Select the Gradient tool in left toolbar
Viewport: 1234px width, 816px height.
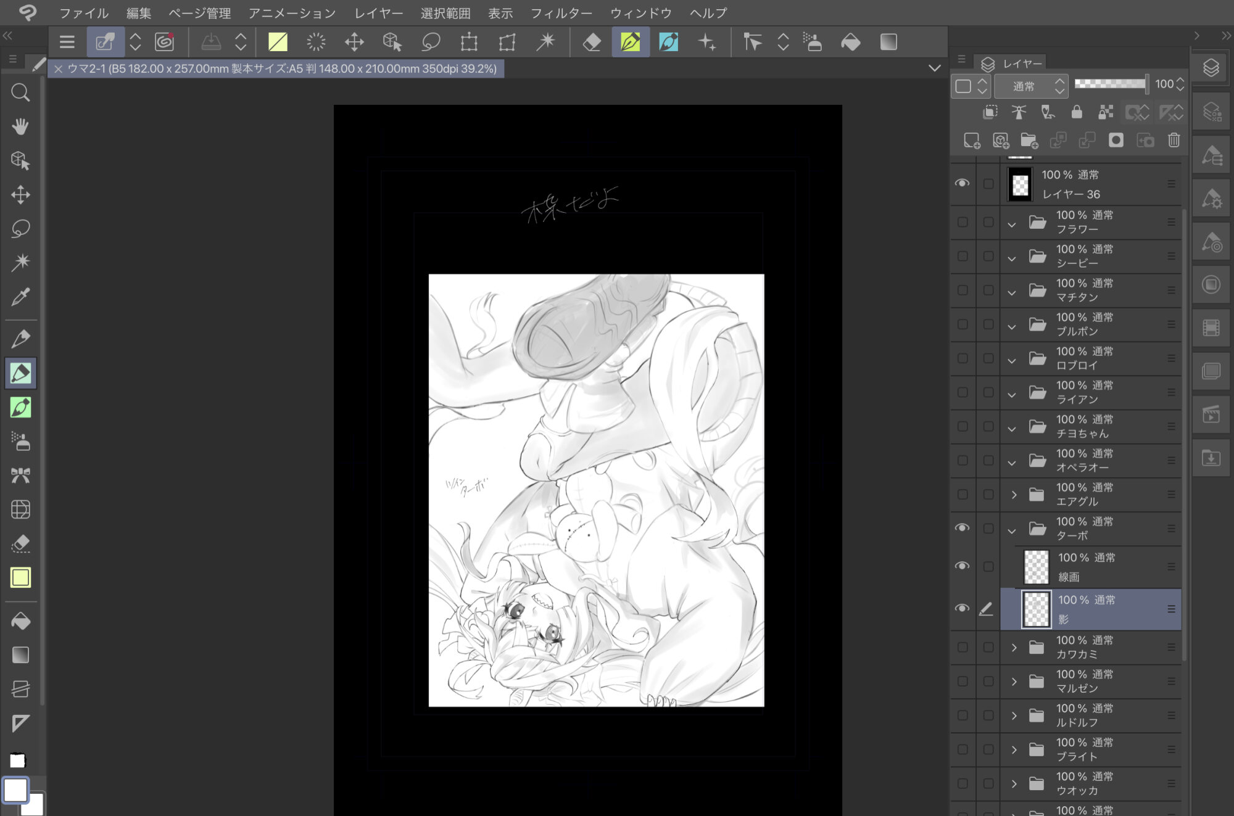coord(20,654)
